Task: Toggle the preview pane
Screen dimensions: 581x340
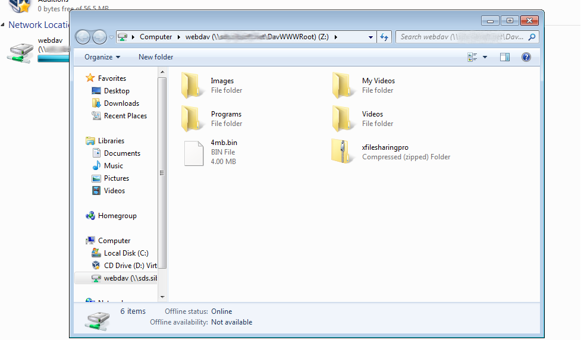Action: tap(505, 57)
